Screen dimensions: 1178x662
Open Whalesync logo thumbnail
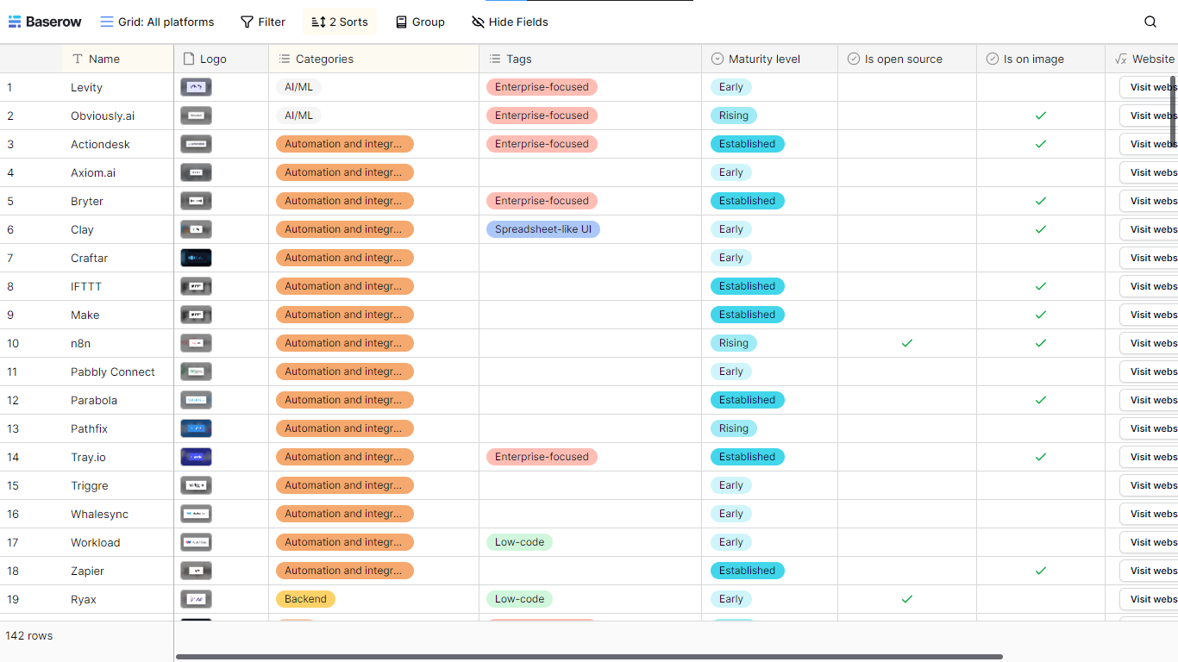tap(196, 514)
